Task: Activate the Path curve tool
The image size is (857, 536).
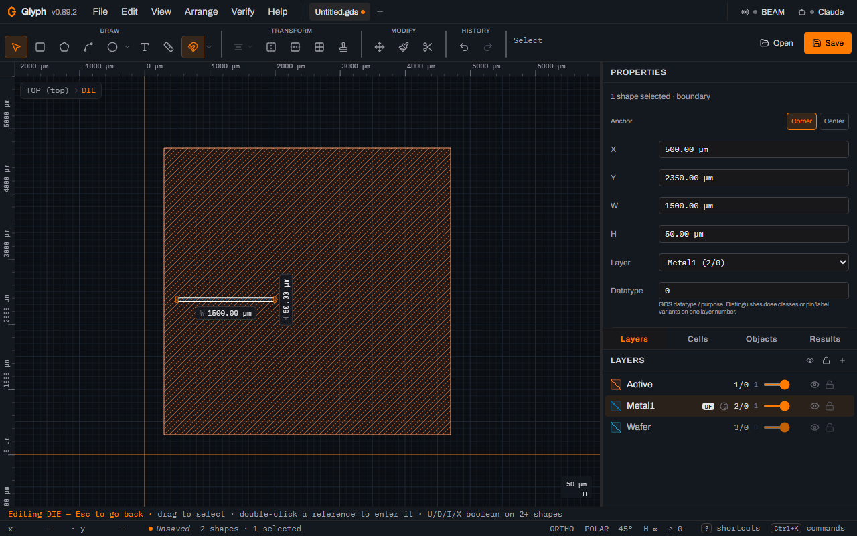Action: [88, 47]
